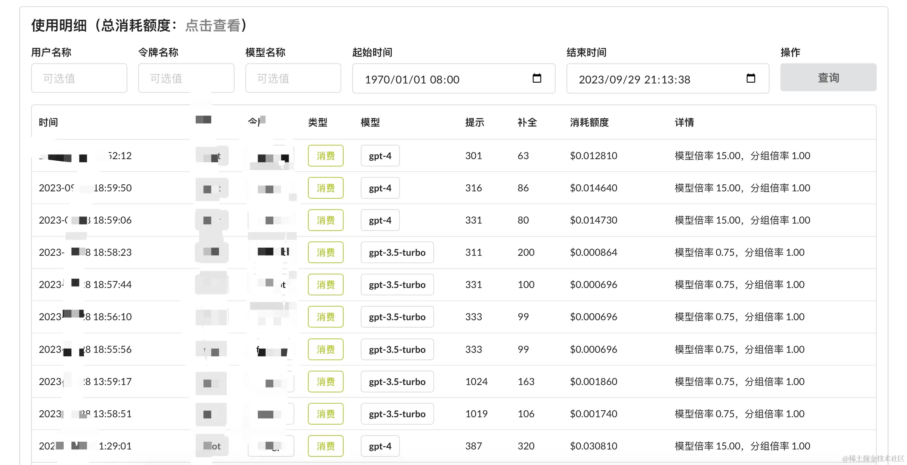Focus the 令牌名称 input field
The width and height of the screenshot is (907, 465).
click(186, 78)
